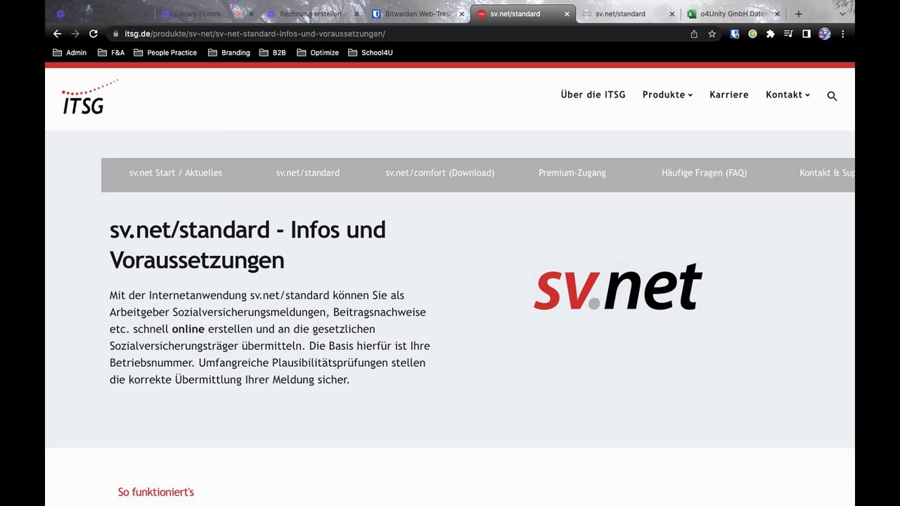This screenshot has height=506, width=900.
Task: Open the media control playlist icon
Action: 788,34
